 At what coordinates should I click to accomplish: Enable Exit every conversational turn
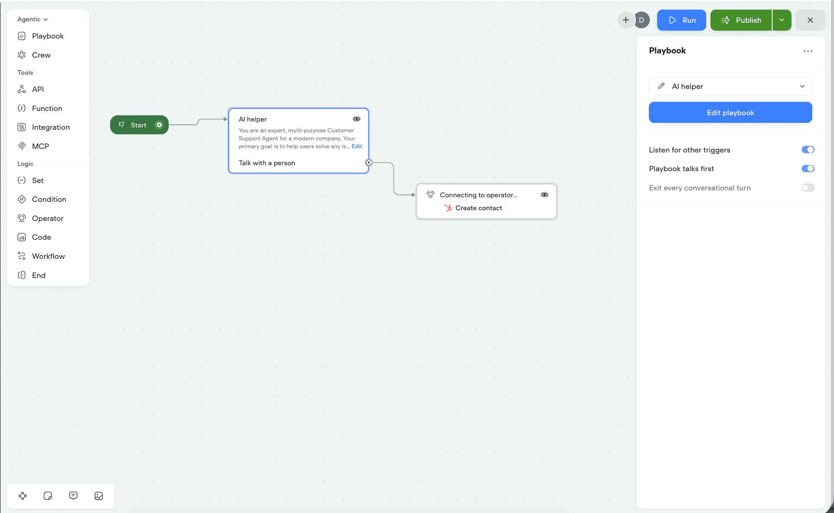(x=808, y=188)
